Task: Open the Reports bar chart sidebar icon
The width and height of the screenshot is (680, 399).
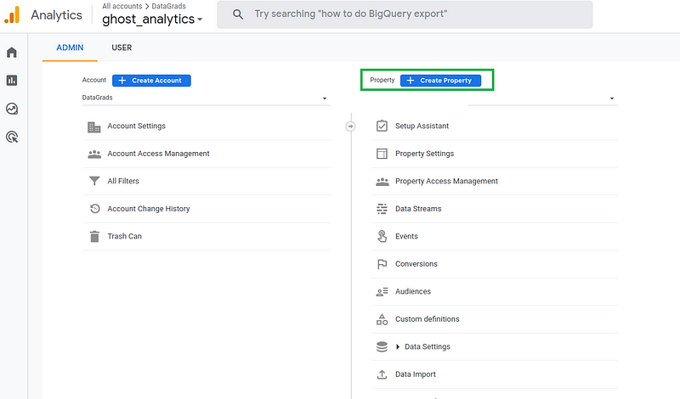Action: point(12,81)
